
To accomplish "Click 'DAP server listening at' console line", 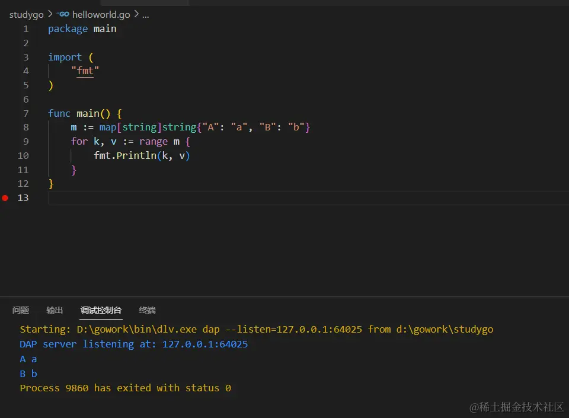I will click(133, 344).
